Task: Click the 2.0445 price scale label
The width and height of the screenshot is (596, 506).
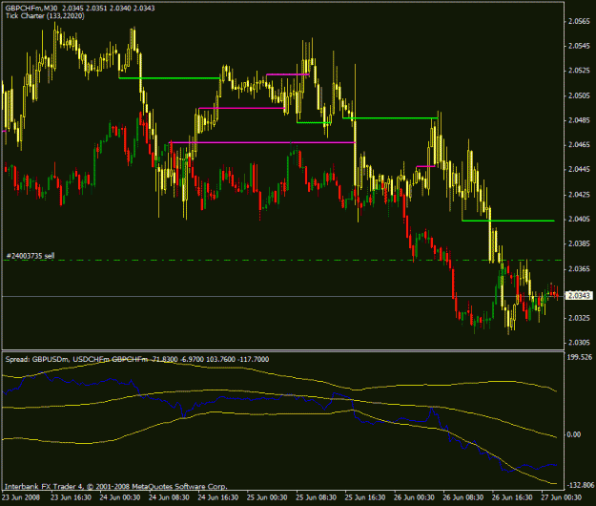Action: [579, 169]
